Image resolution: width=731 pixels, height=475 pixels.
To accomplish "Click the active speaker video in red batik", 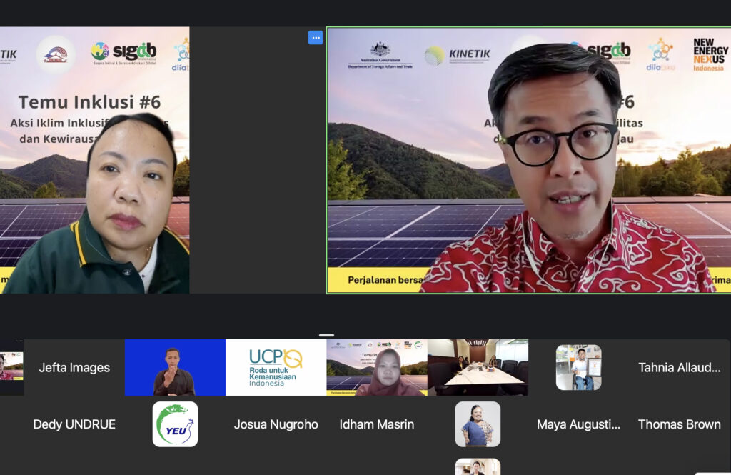I will point(528,161).
